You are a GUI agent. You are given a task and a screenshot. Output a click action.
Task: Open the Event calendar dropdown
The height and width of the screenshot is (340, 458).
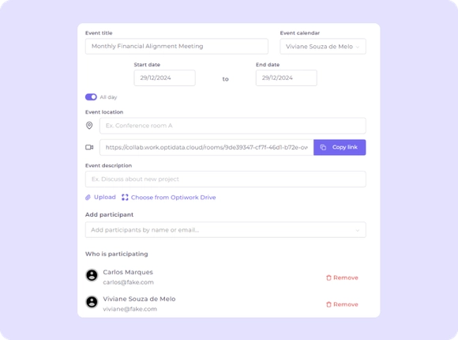pos(323,46)
